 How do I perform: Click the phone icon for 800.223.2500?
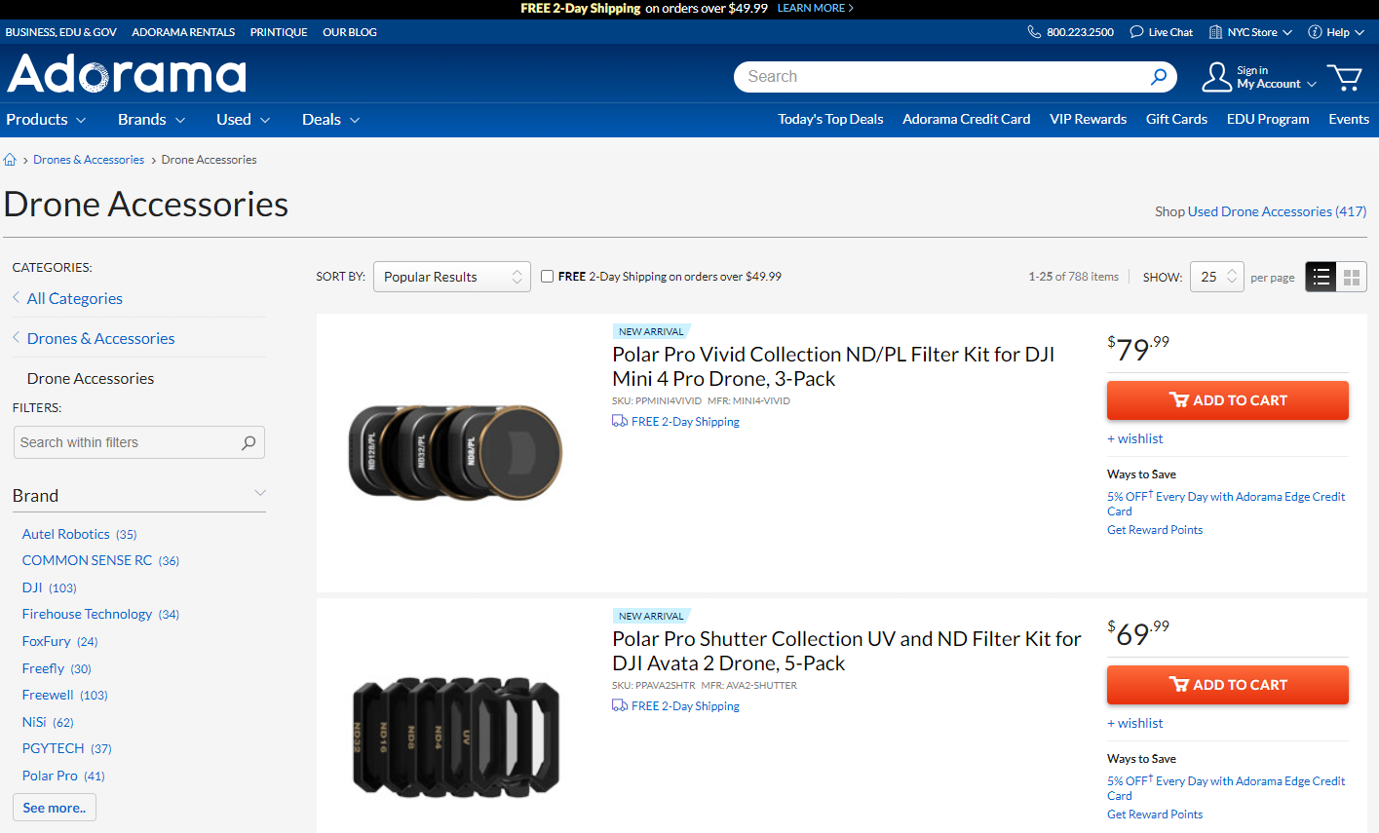click(1034, 32)
